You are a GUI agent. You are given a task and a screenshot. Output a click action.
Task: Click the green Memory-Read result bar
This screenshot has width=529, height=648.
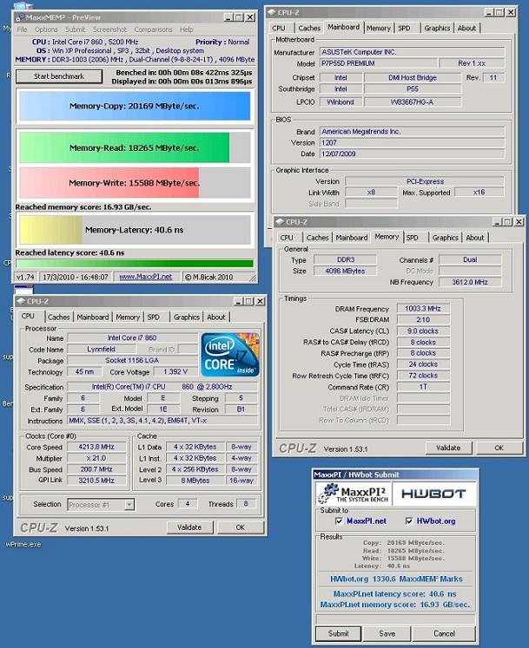[x=124, y=147]
